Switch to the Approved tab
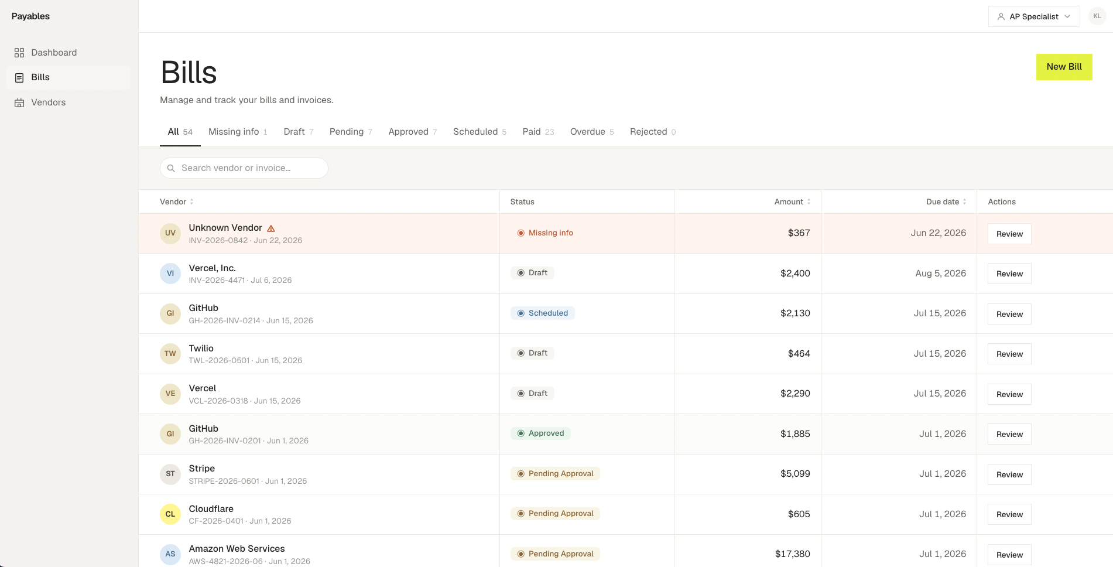Screen dimensions: 1113x567 413,132
